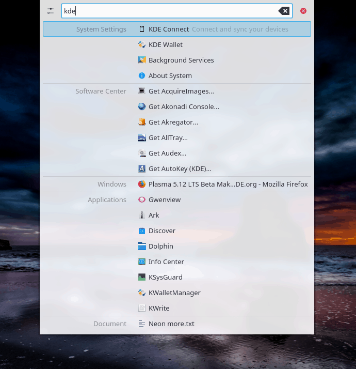
Task: Click the KDE Wallet icon
Action: tap(142, 44)
